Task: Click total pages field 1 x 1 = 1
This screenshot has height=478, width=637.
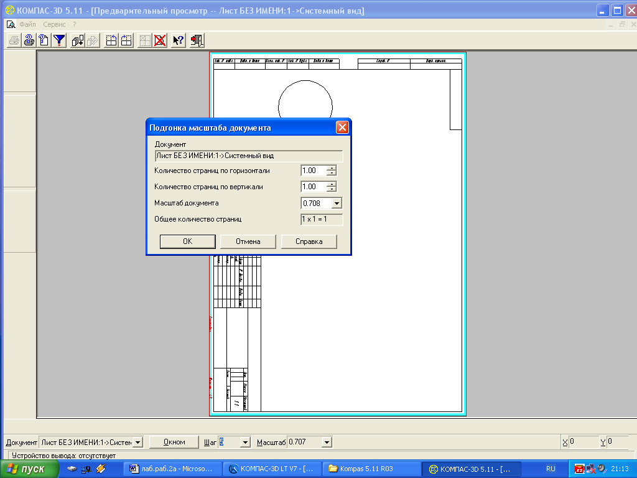Action: (322, 220)
